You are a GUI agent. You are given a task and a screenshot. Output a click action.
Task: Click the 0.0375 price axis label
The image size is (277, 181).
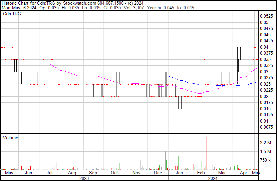tap(266, 53)
